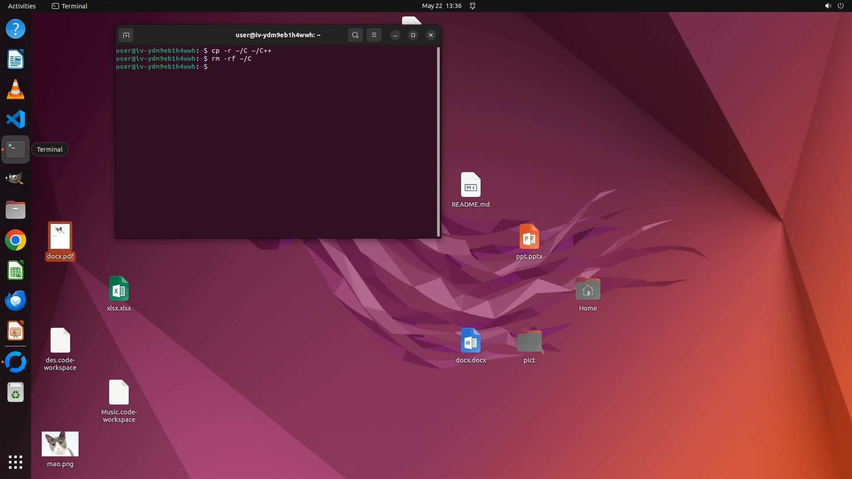Viewport: 852px width, 479px height.
Task: Click the Terminal vertical scrollbar
Action: [x=438, y=142]
